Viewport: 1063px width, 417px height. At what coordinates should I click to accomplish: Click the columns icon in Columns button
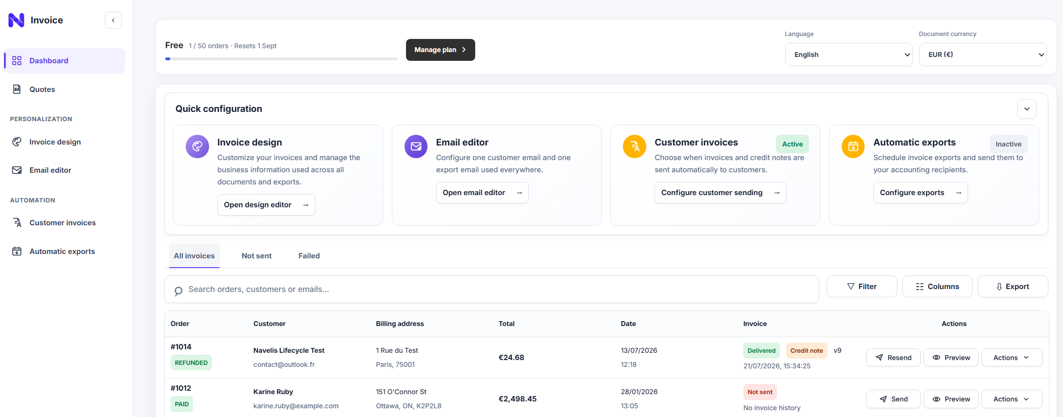click(x=920, y=287)
